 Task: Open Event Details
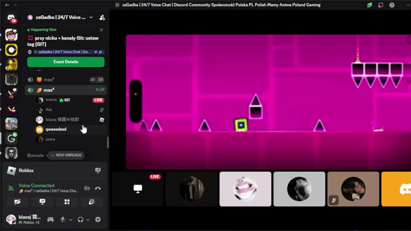(x=66, y=62)
